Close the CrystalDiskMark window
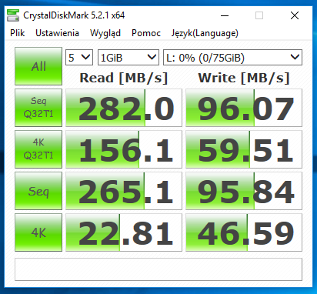This screenshot has height=294, width=317. [x=295, y=15]
